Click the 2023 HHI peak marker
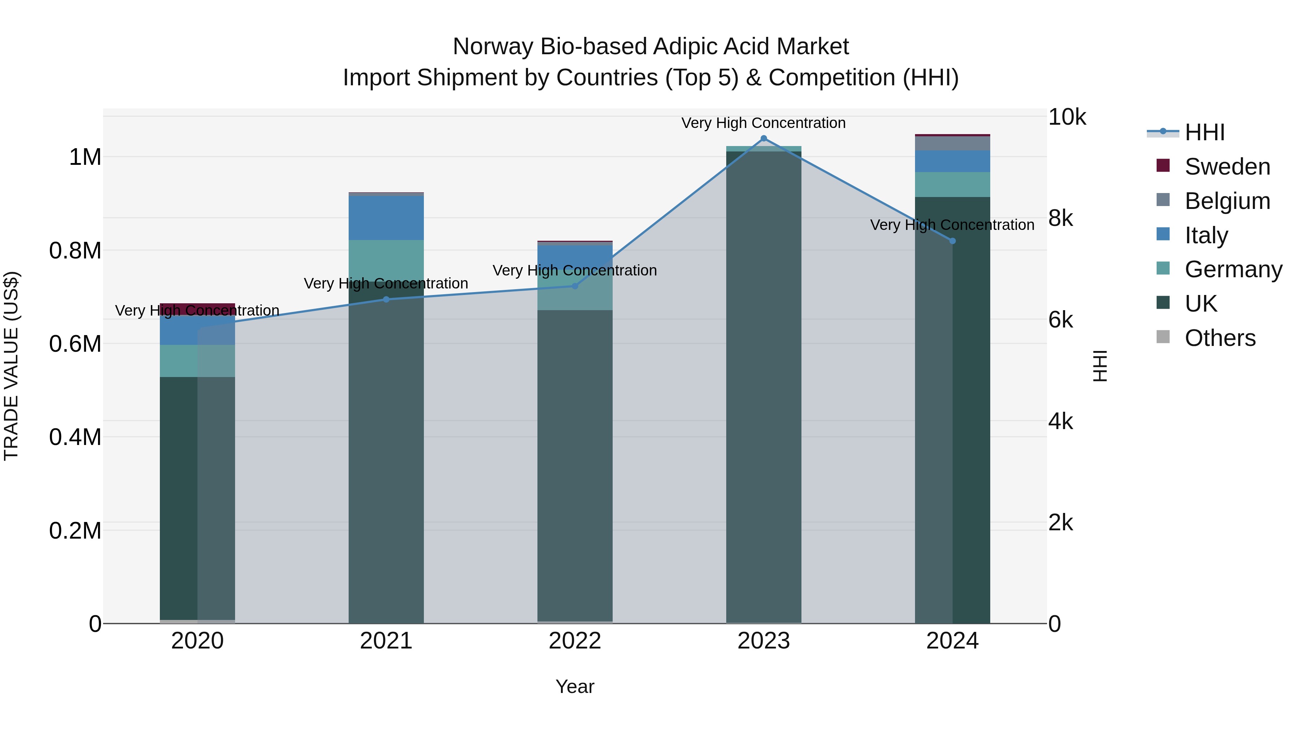Viewport: 1302px width, 732px height. click(x=764, y=138)
